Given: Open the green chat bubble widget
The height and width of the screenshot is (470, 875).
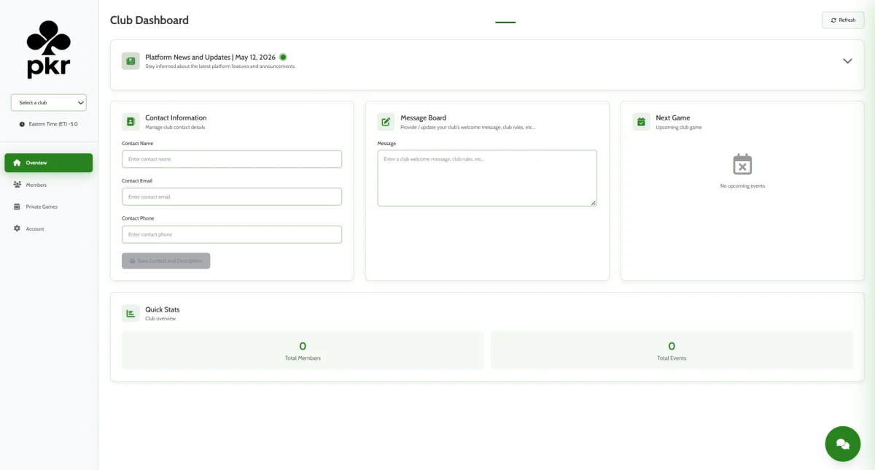Looking at the screenshot, I should (843, 444).
